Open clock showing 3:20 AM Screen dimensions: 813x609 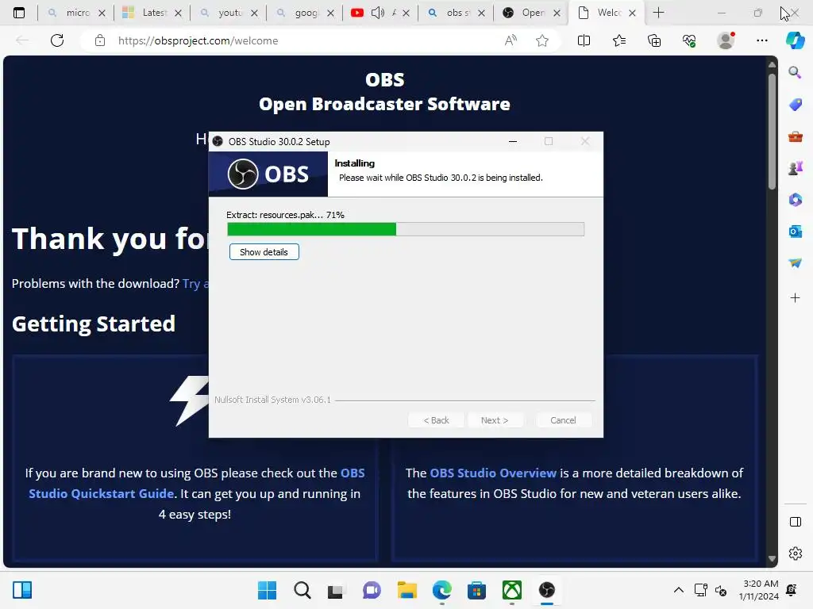pos(760,590)
